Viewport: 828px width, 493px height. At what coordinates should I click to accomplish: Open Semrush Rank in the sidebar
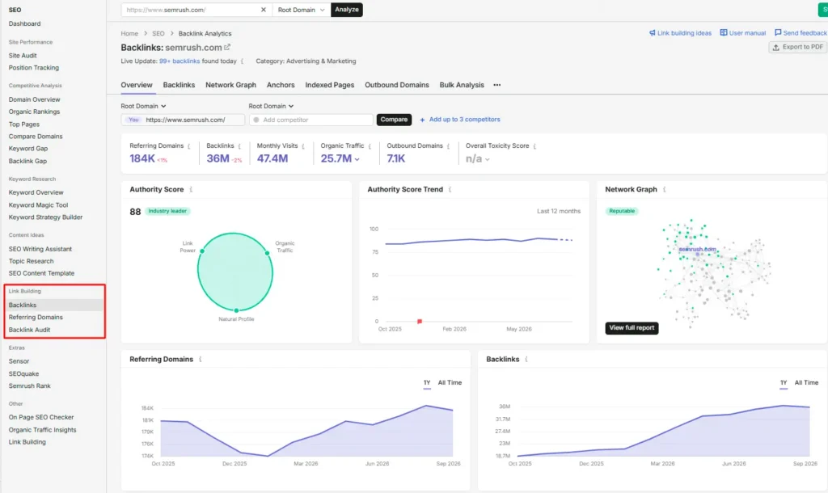coord(30,386)
